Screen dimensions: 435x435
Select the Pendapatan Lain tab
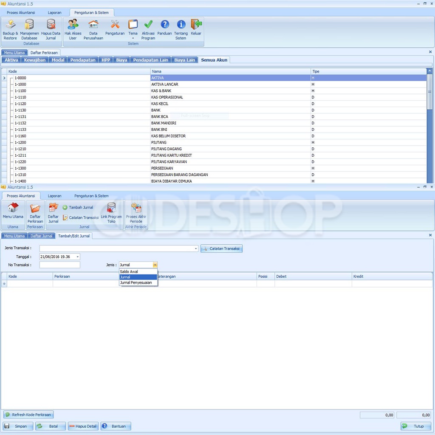151,60
